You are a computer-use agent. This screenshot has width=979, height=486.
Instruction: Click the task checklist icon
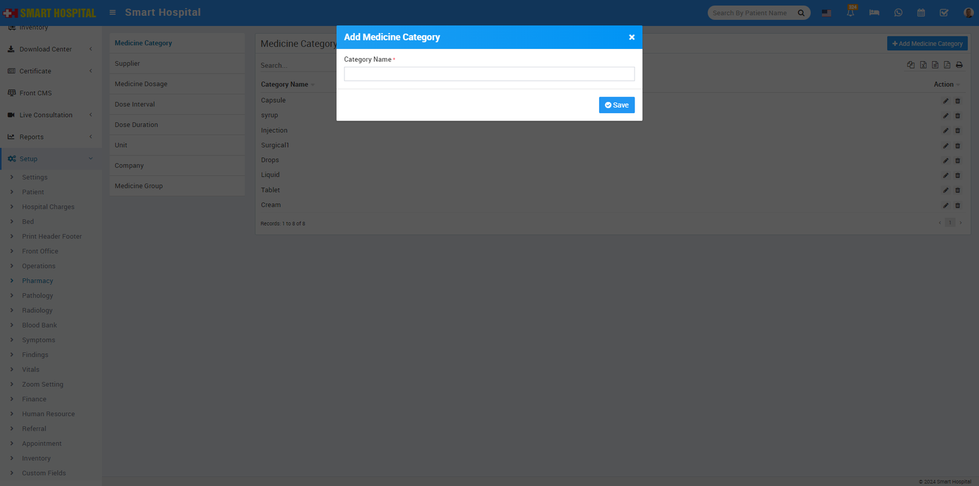(x=944, y=13)
